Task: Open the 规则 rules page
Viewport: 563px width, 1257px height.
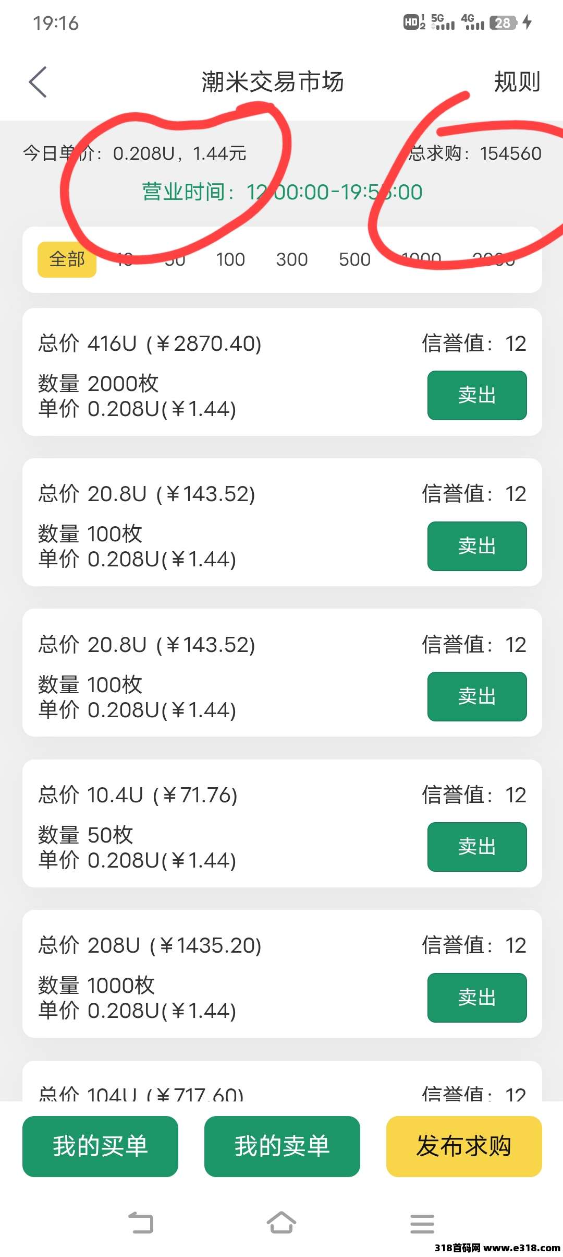Action: click(x=517, y=82)
